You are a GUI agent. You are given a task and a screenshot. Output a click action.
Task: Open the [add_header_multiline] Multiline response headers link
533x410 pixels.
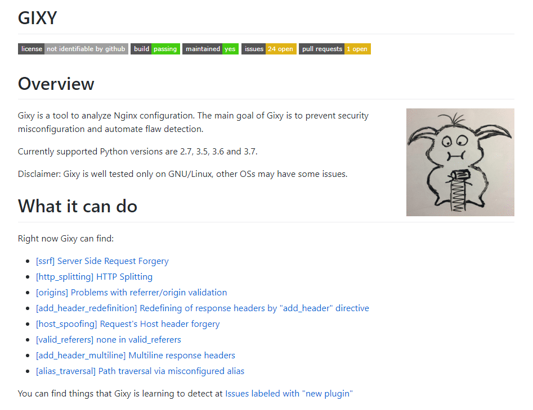click(136, 356)
